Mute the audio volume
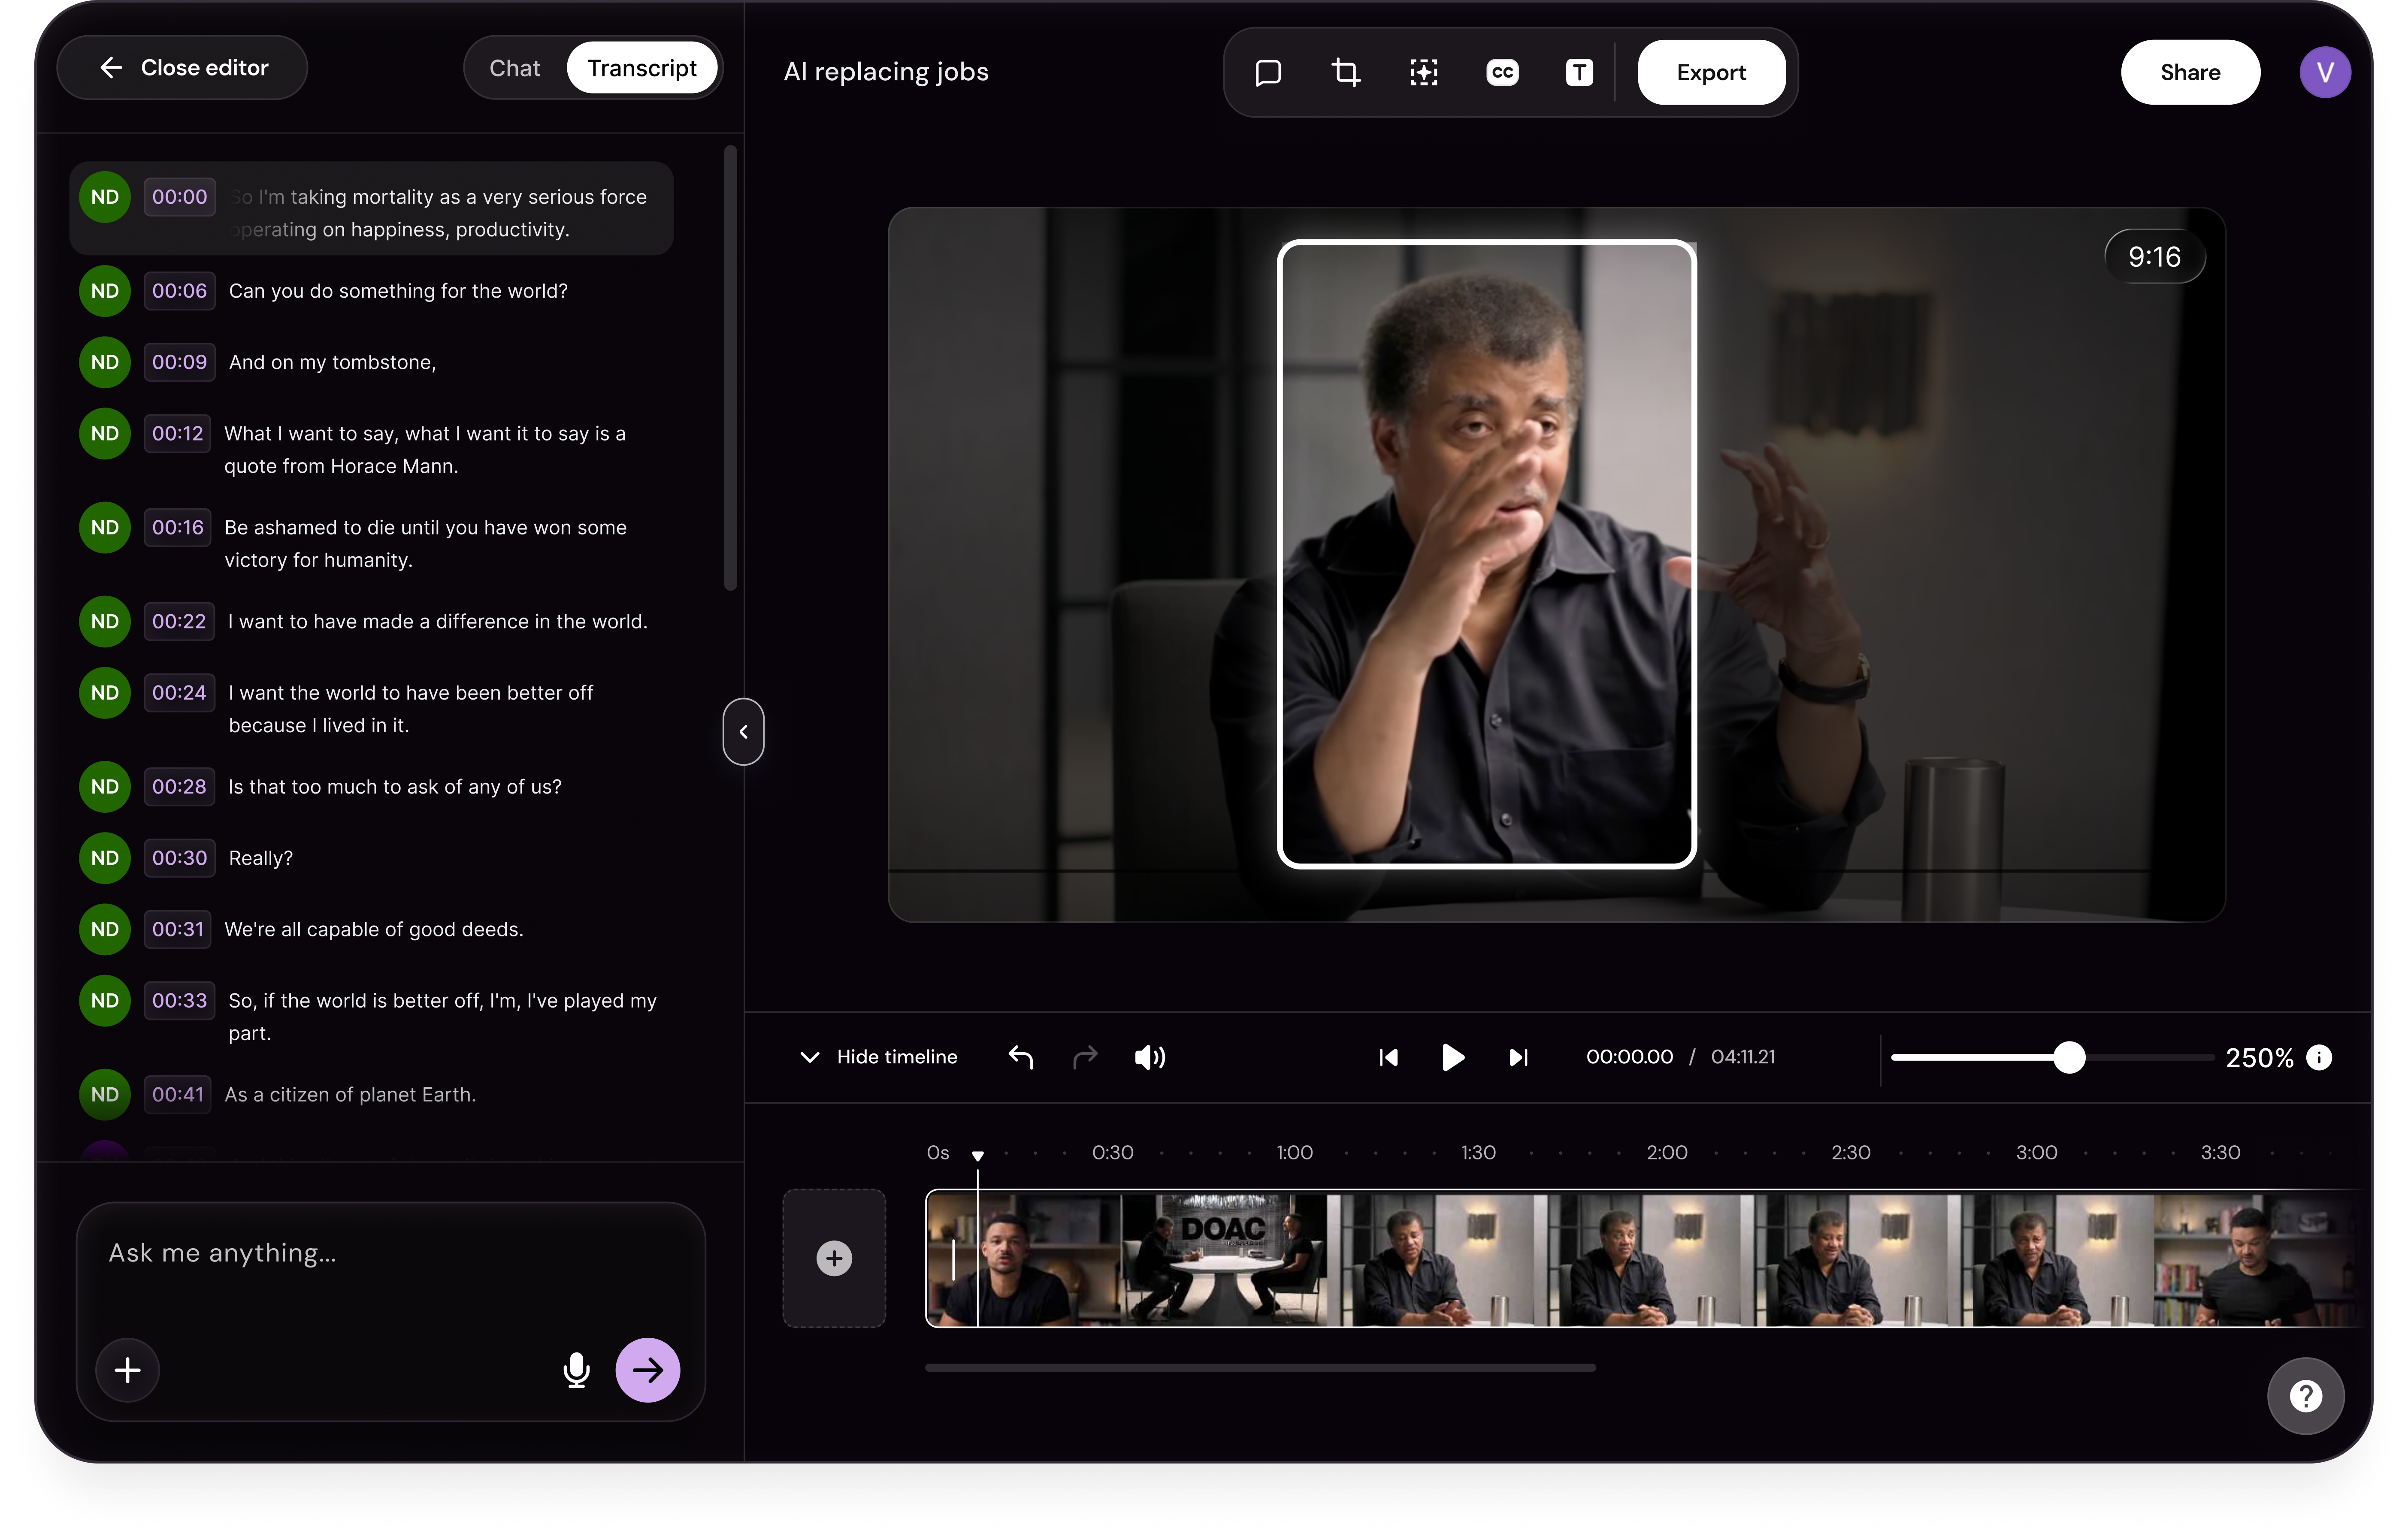 pyautogui.click(x=1149, y=1056)
